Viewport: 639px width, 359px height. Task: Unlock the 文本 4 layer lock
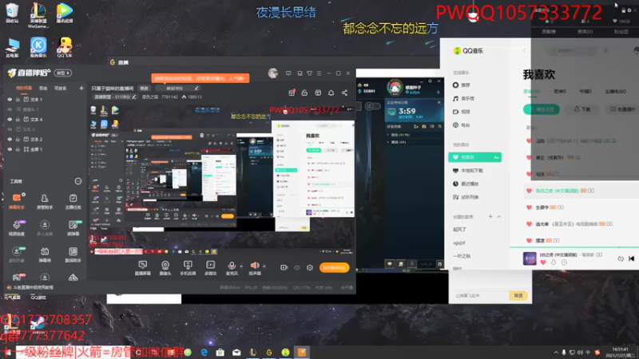18,119
